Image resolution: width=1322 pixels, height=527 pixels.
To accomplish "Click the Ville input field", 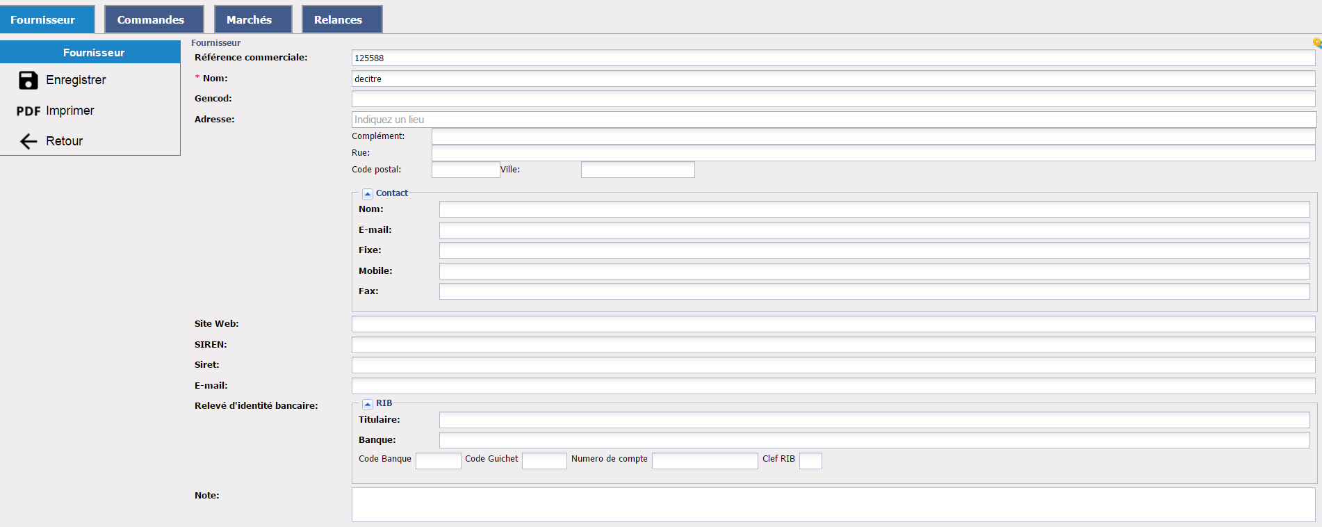I will pyautogui.click(x=638, y=170).
